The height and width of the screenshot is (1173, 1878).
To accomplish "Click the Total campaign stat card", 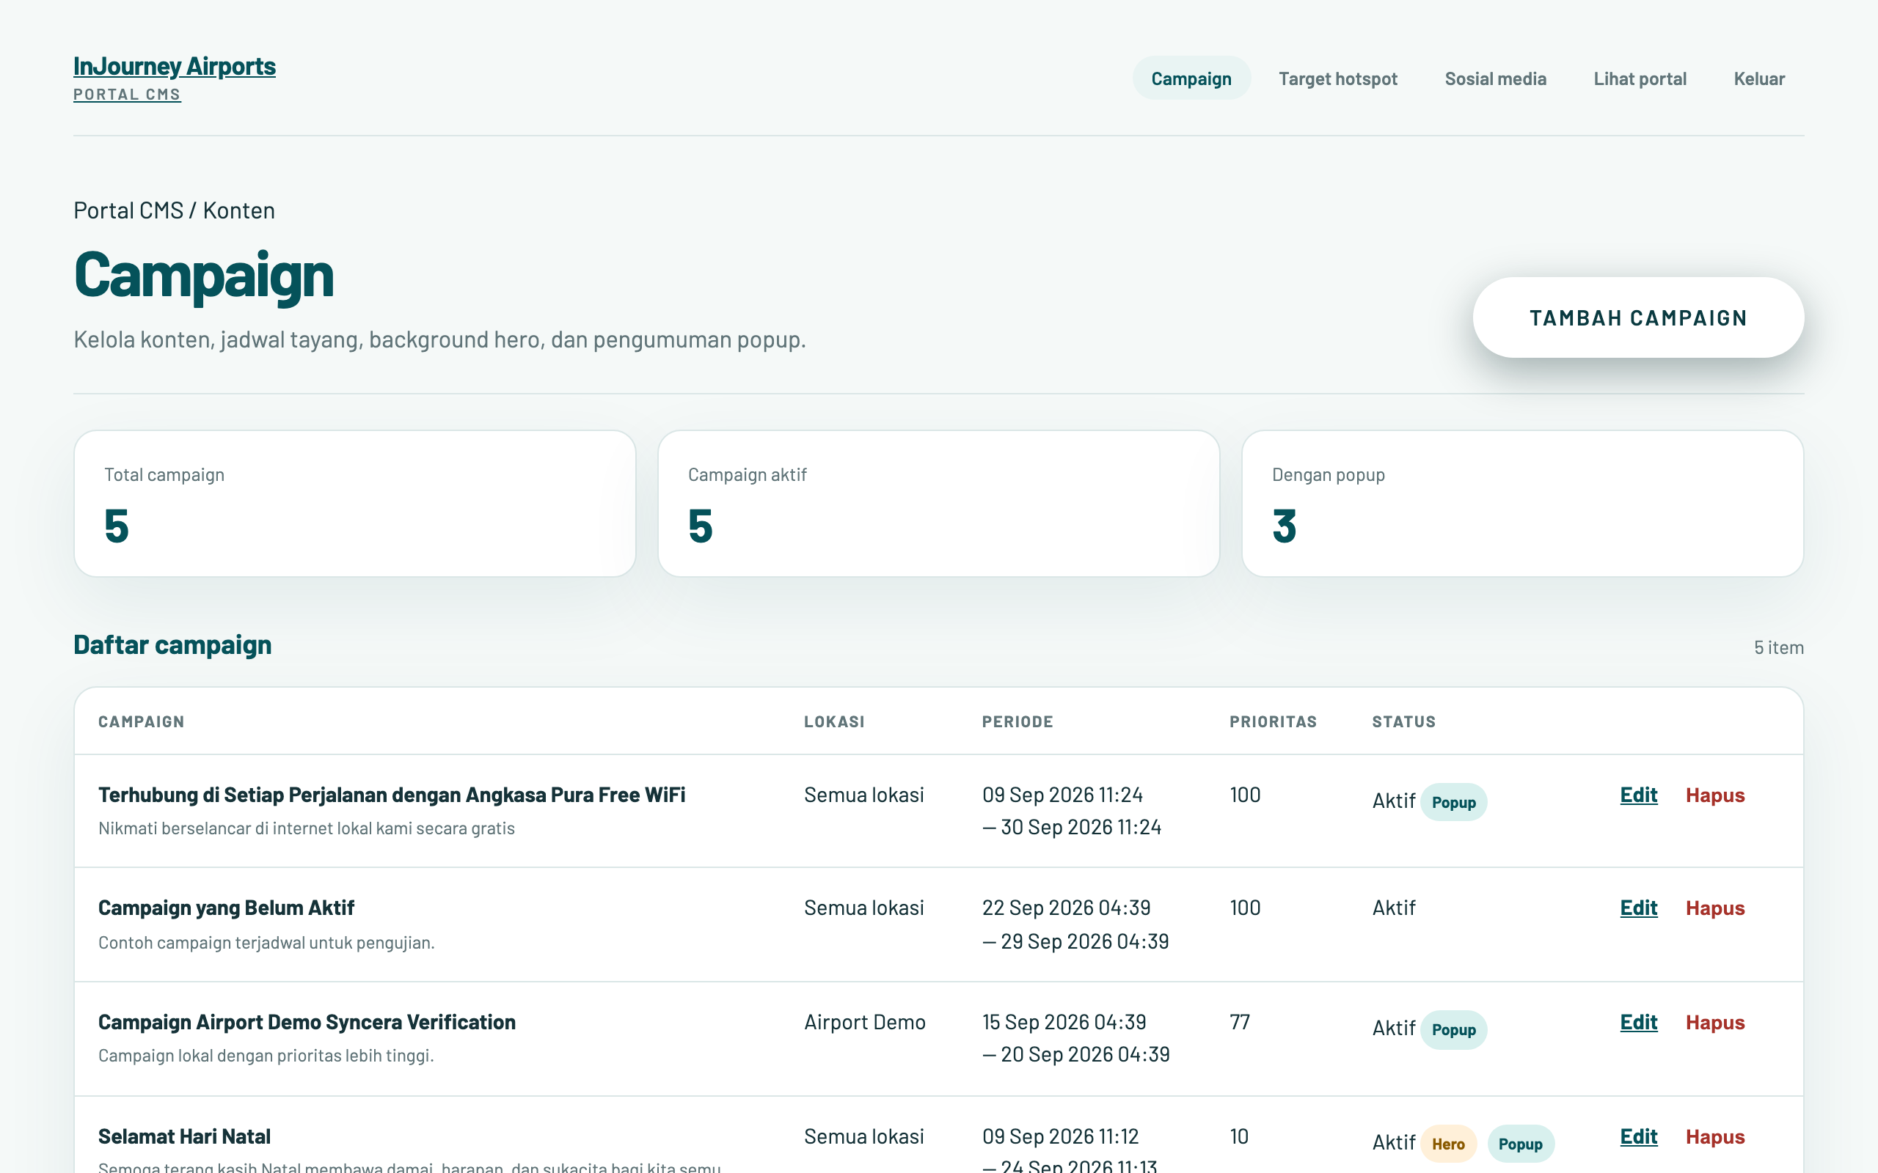I will (x=354, y=504).
